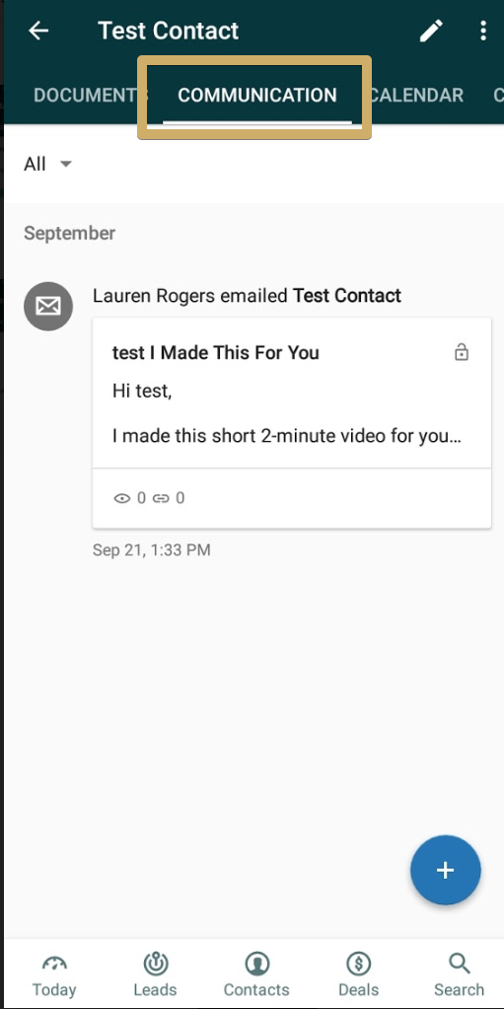Tap the back arrow icon
This screenshot has width=504, height=1009.
pyautogui.click(x=38, y=31)
